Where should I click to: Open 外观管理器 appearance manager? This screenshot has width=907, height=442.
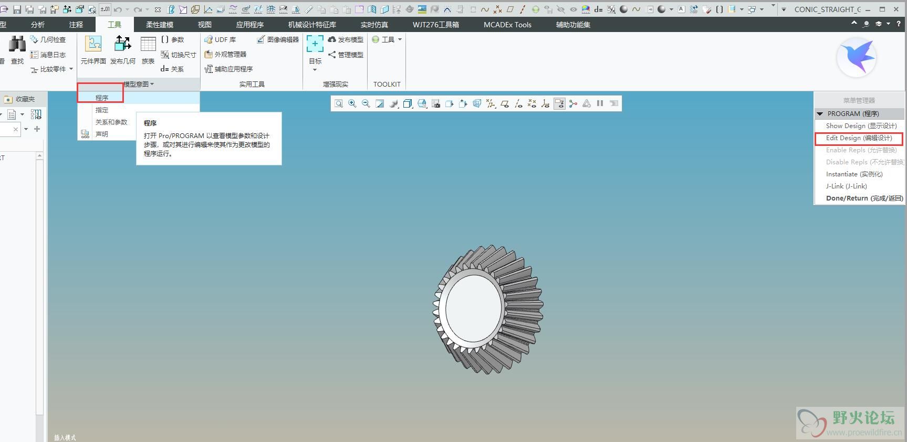(225, 54)
